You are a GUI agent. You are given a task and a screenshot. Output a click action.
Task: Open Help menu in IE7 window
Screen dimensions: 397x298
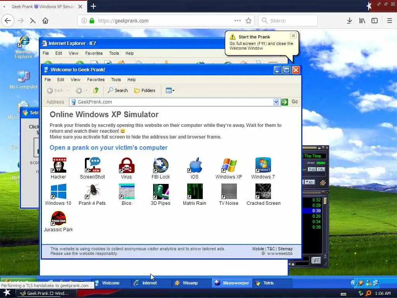129,53
